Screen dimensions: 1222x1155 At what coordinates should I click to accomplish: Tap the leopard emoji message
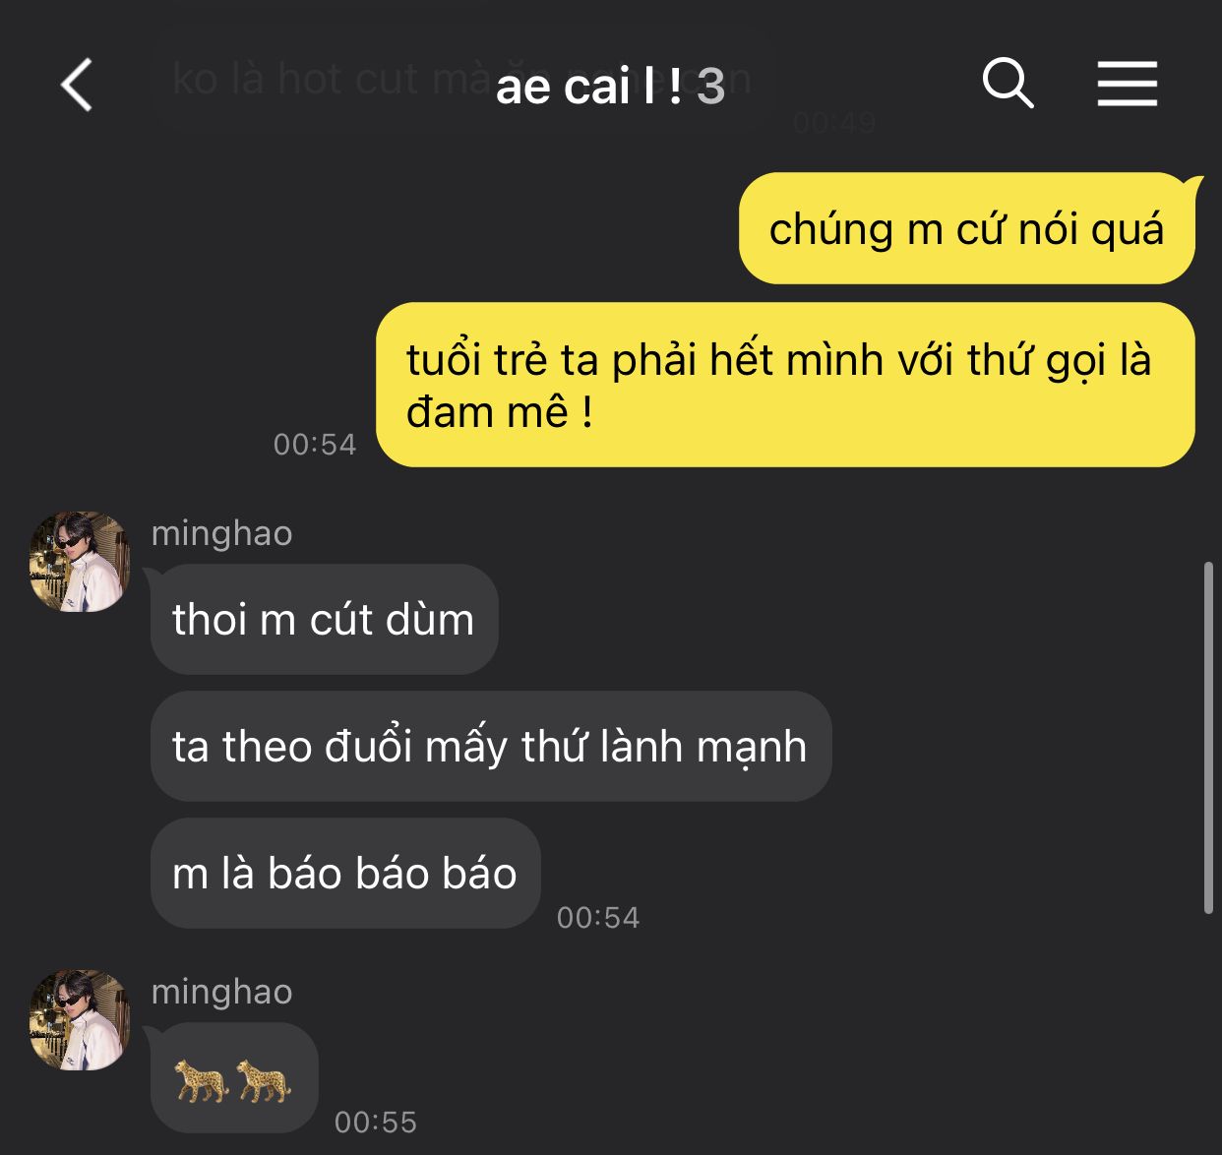(234, 1078)
